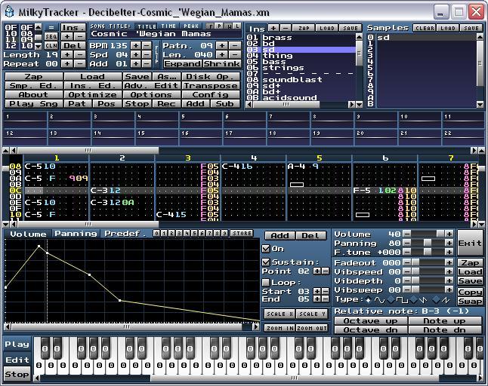Toggle the envelope On checkbox

266,249
